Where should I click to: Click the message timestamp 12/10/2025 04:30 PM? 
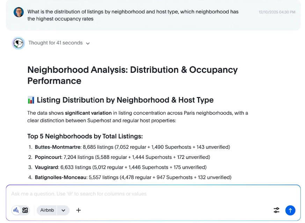click(x=277, y=12)
